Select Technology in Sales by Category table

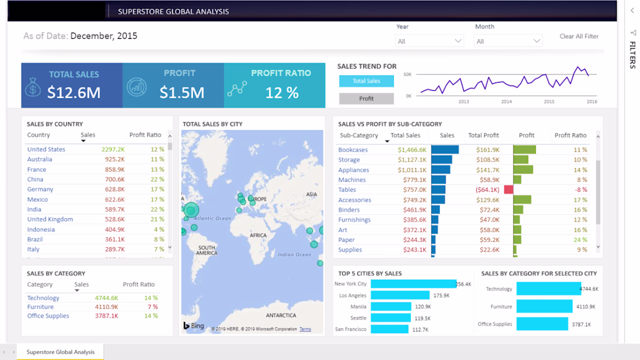pos(93,298)
